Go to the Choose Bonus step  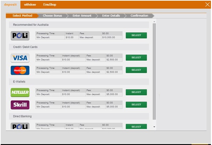[52, 16]
